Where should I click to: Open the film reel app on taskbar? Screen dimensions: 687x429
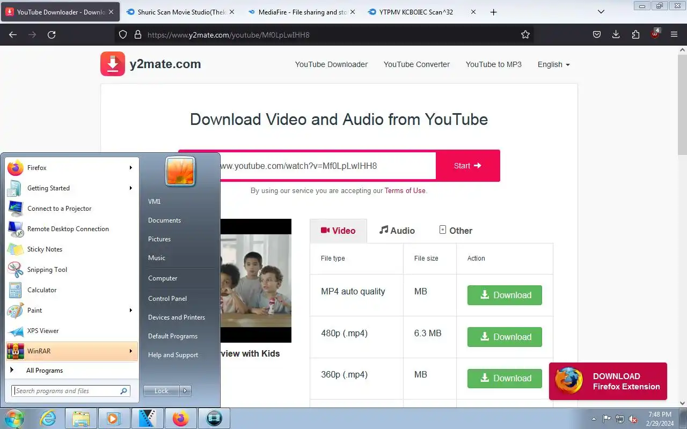point(214,418)
